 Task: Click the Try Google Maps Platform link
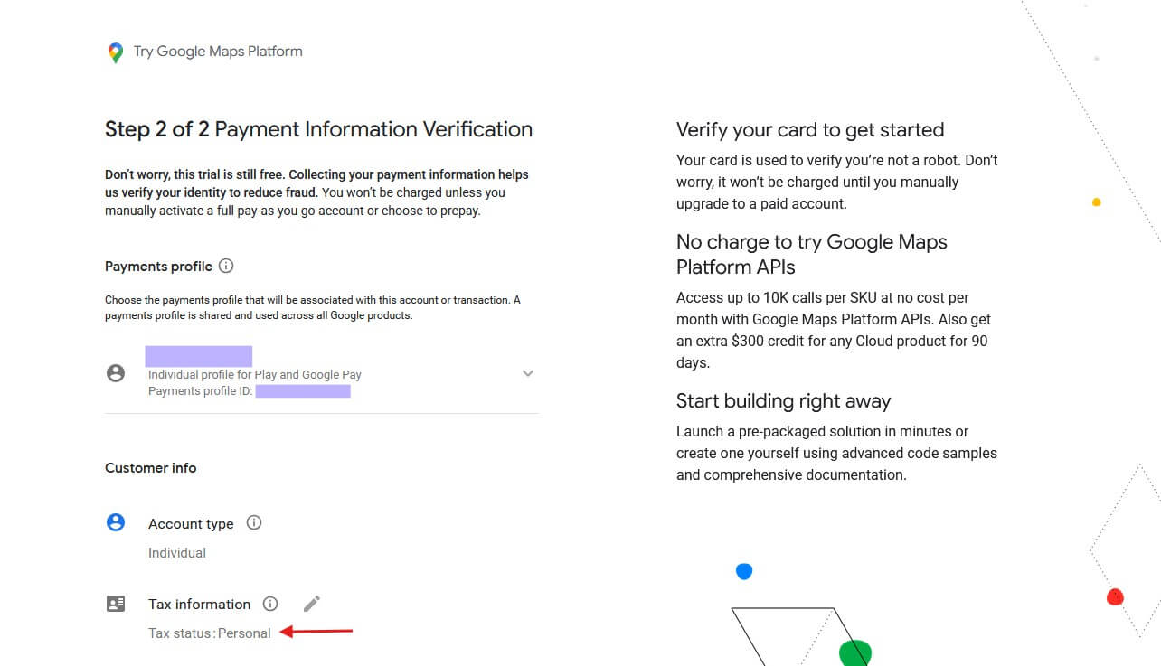(217, 52)
